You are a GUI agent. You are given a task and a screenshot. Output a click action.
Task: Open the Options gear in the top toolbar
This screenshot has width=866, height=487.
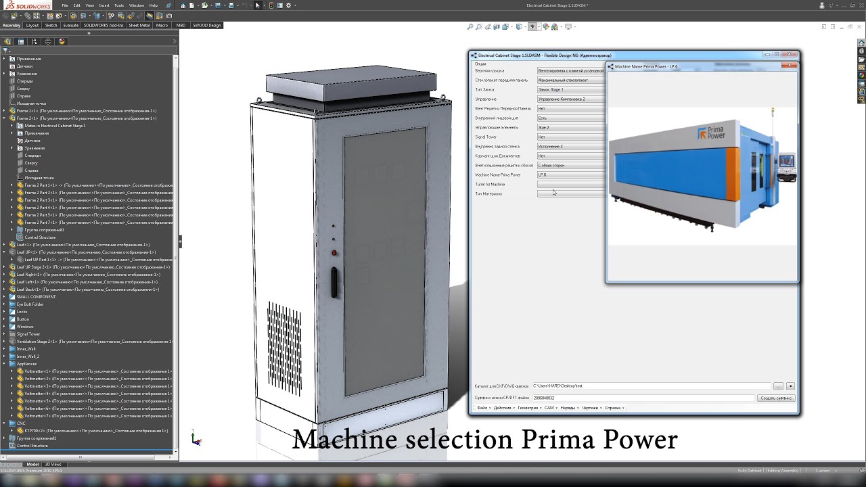coord(288,5)
